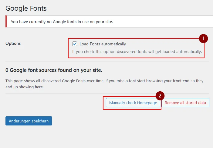
Task: Click the "0 Google font sources found" heading
Action: click(x=54, y=70)
